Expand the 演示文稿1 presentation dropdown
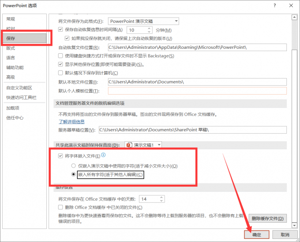This screenshot has width=300, height=242. click(x=159, y=145)
